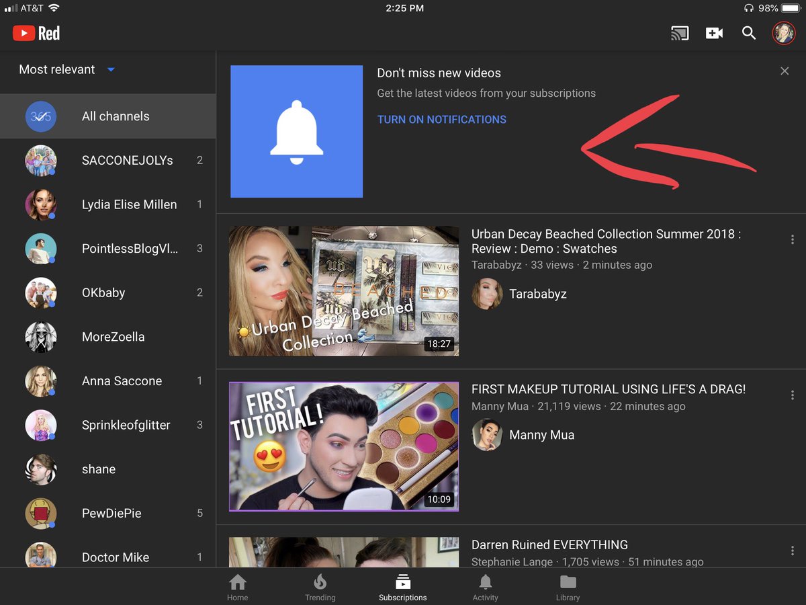Expand the Most relevant sort dropdown
The height and width of the screenshot is (605, 806).
click(67, 69)
